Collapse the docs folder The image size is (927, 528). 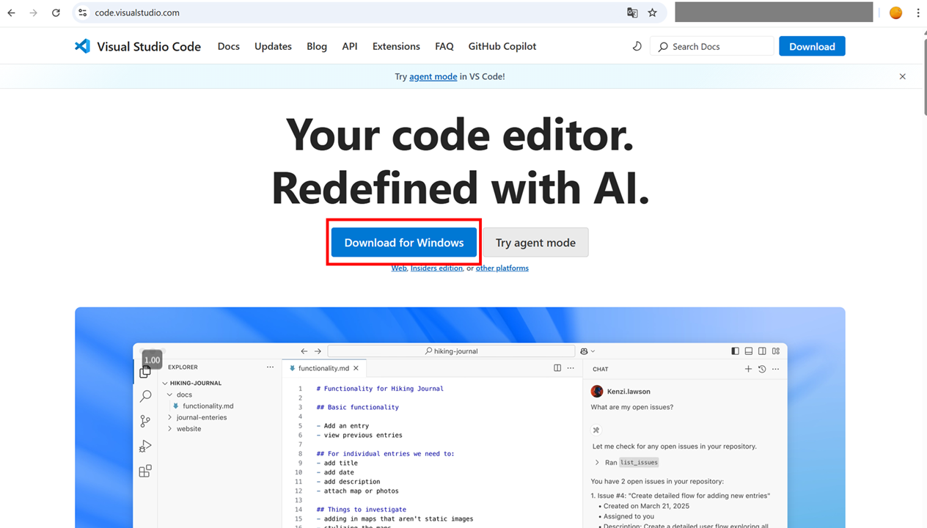click(170, 395)
